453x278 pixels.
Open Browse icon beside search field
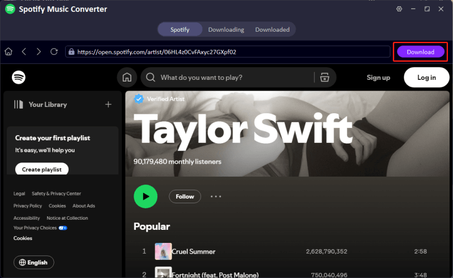(x=324, y=78)
